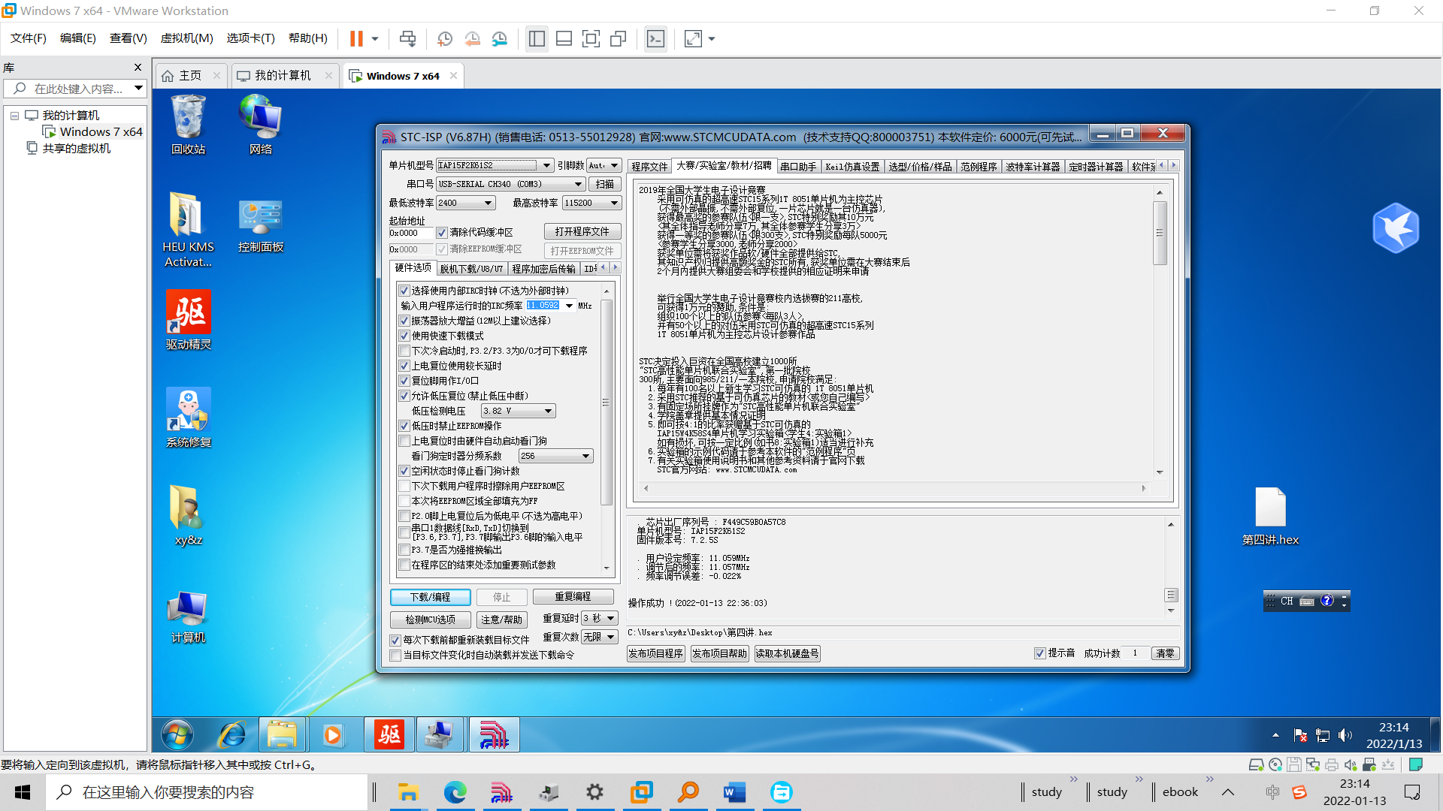Switch to the 串口助手 tab
Viewport: 1443px width, 811px height.
[x=797, y=167]
